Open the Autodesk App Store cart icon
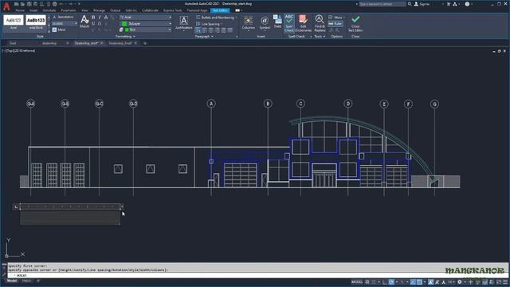 coord(449,4)
